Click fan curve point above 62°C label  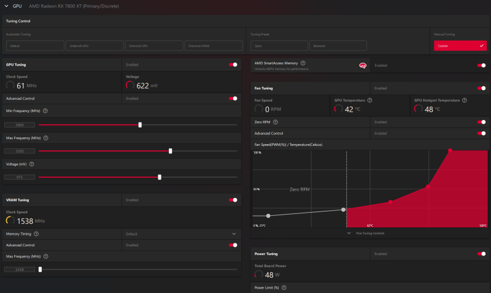click(x=390, y=202)
